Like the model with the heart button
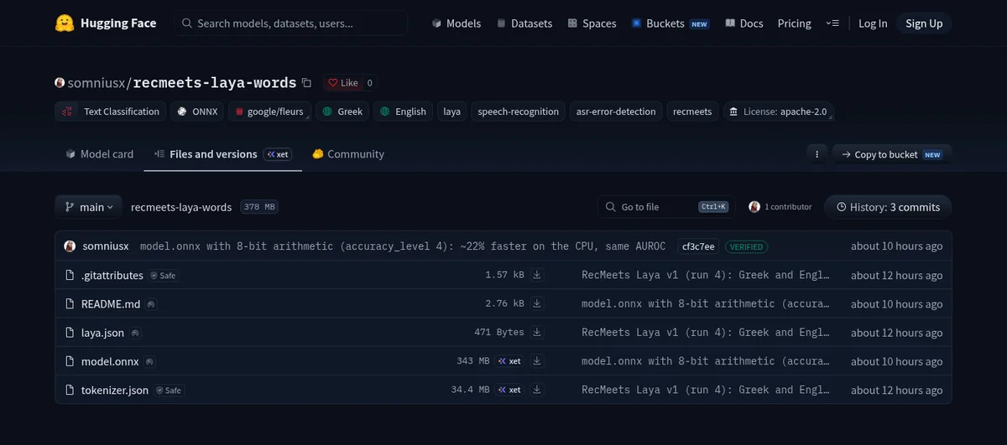This screenshot has height=445, width=1007. [343, 83]
